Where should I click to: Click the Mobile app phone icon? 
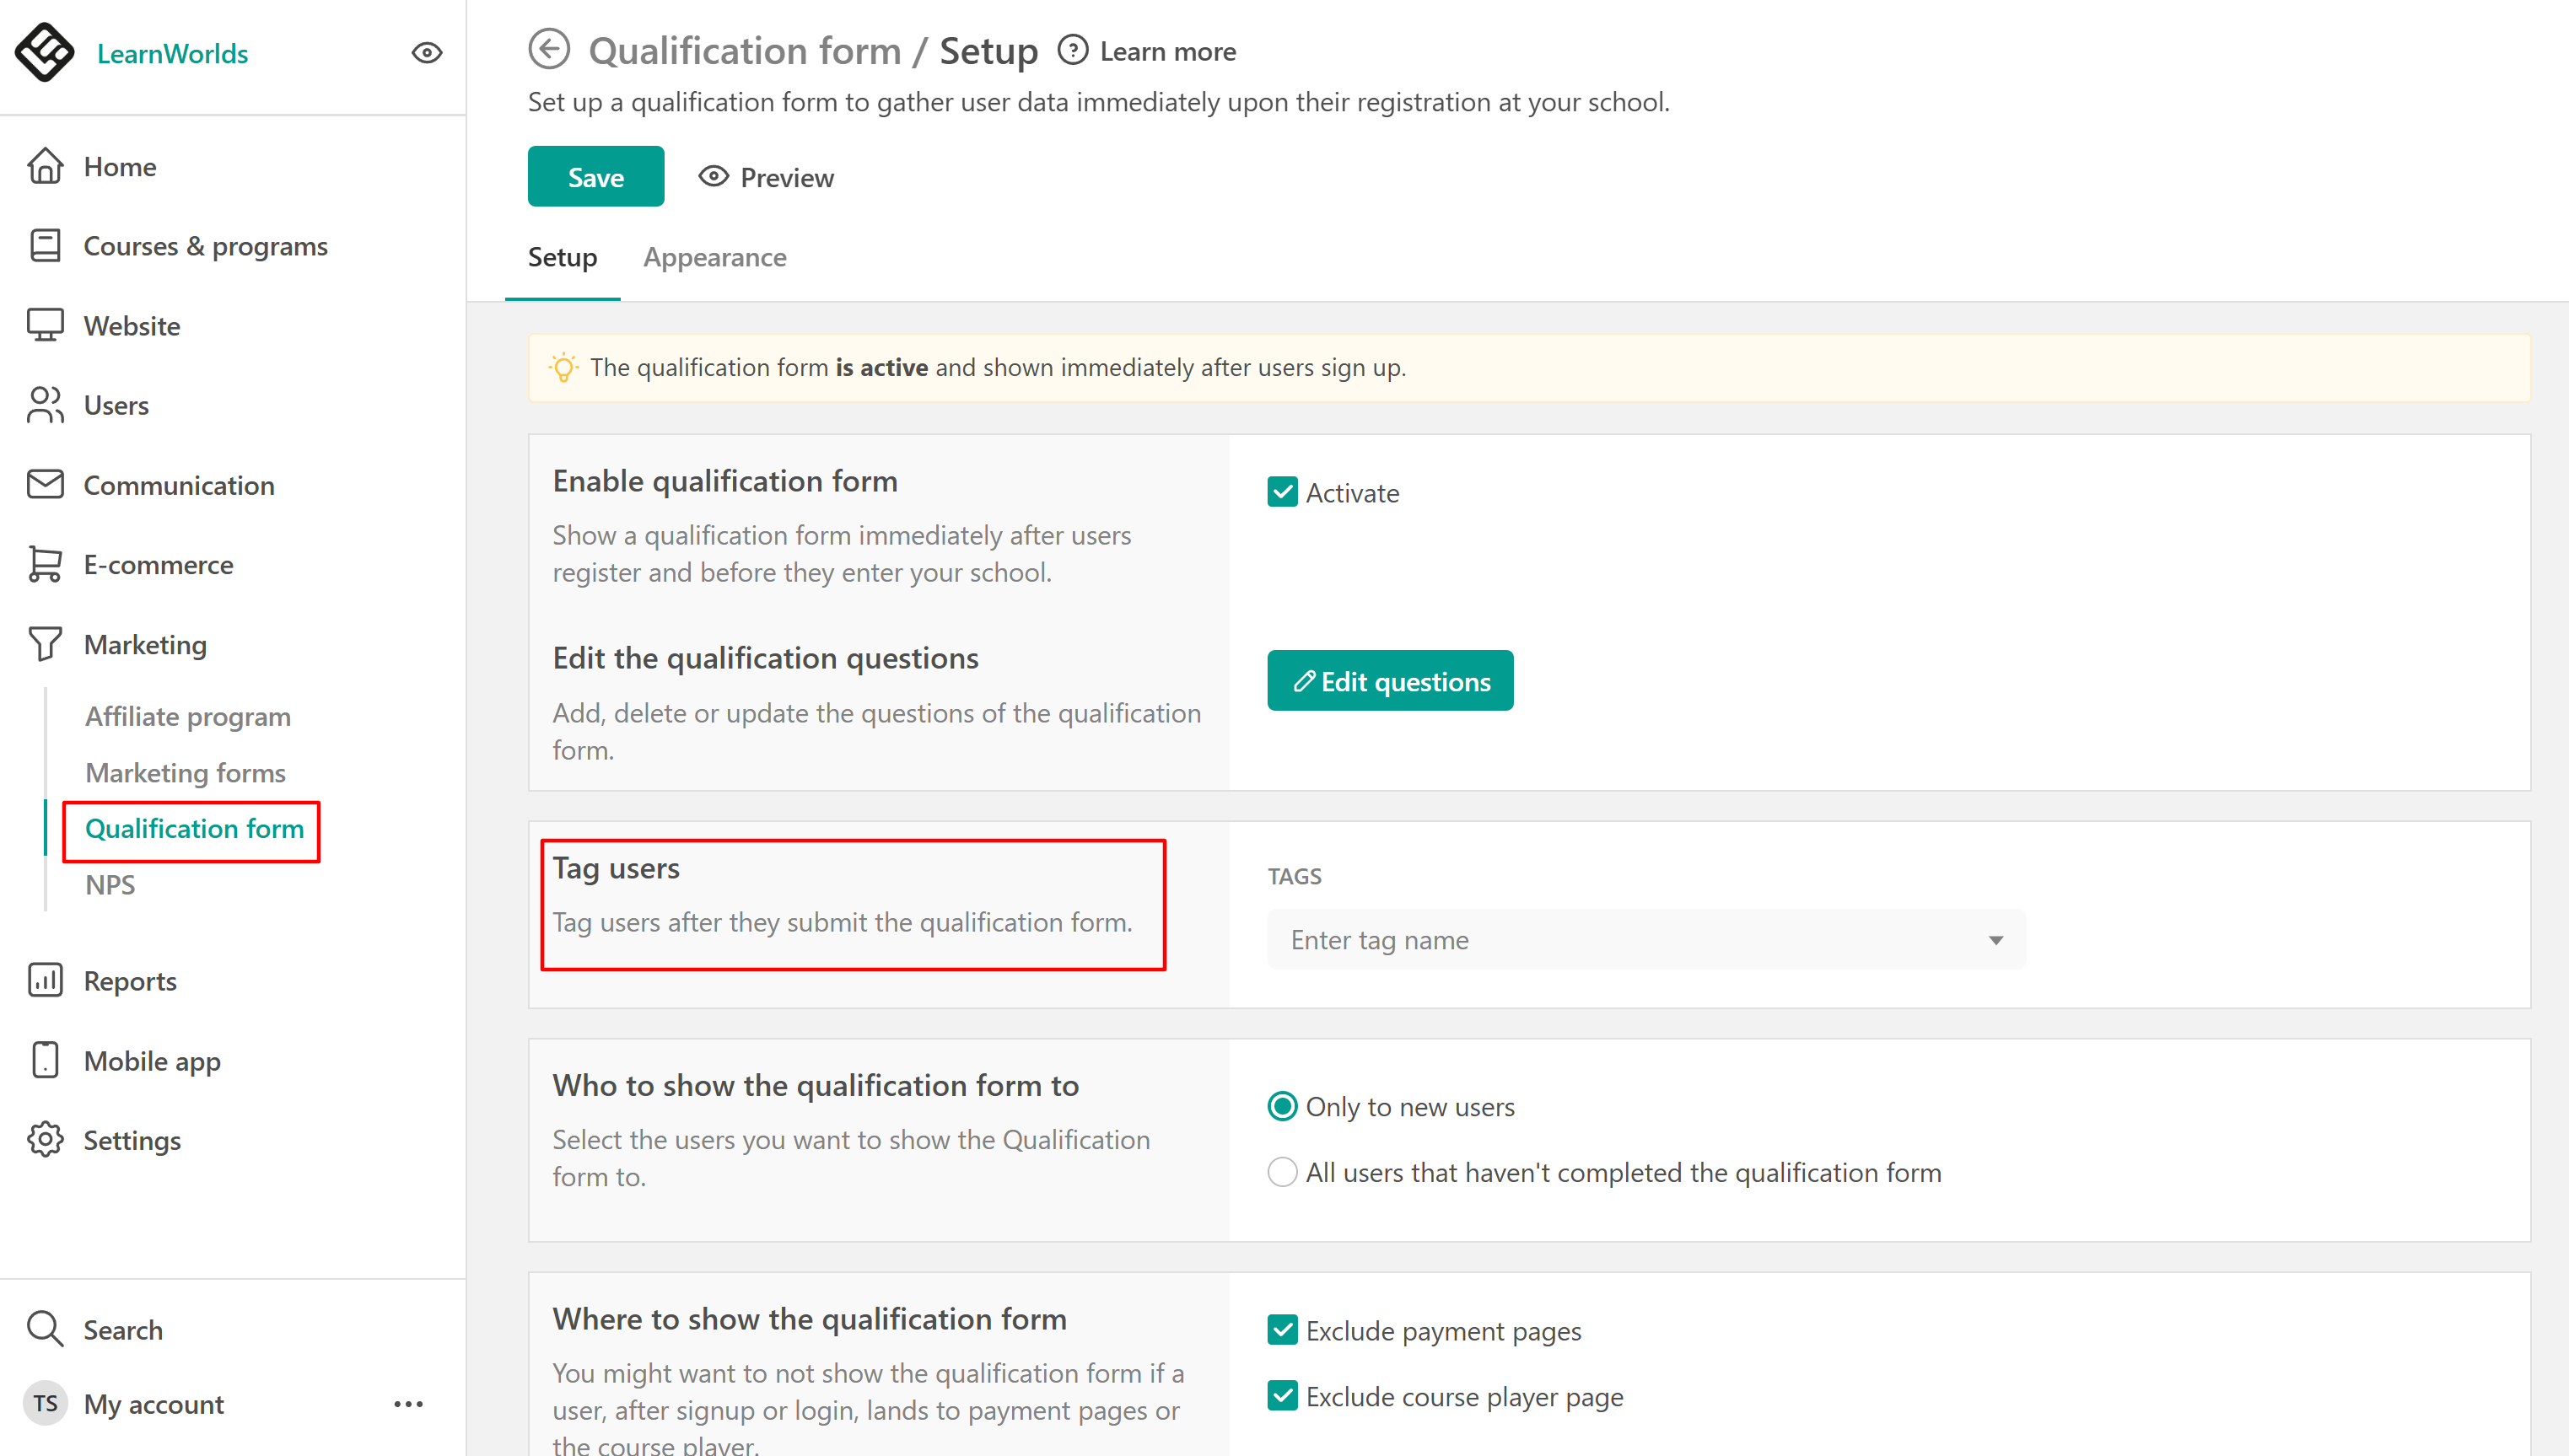(x=45, y=1060)
